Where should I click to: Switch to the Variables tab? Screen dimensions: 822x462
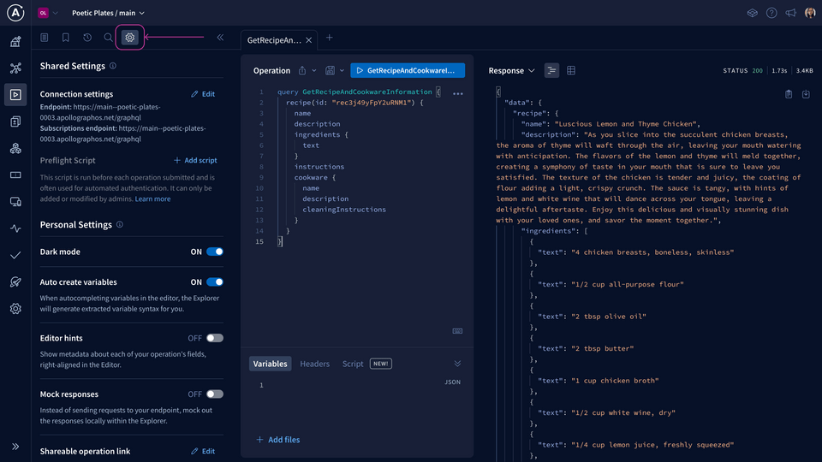tap(270, 364)
